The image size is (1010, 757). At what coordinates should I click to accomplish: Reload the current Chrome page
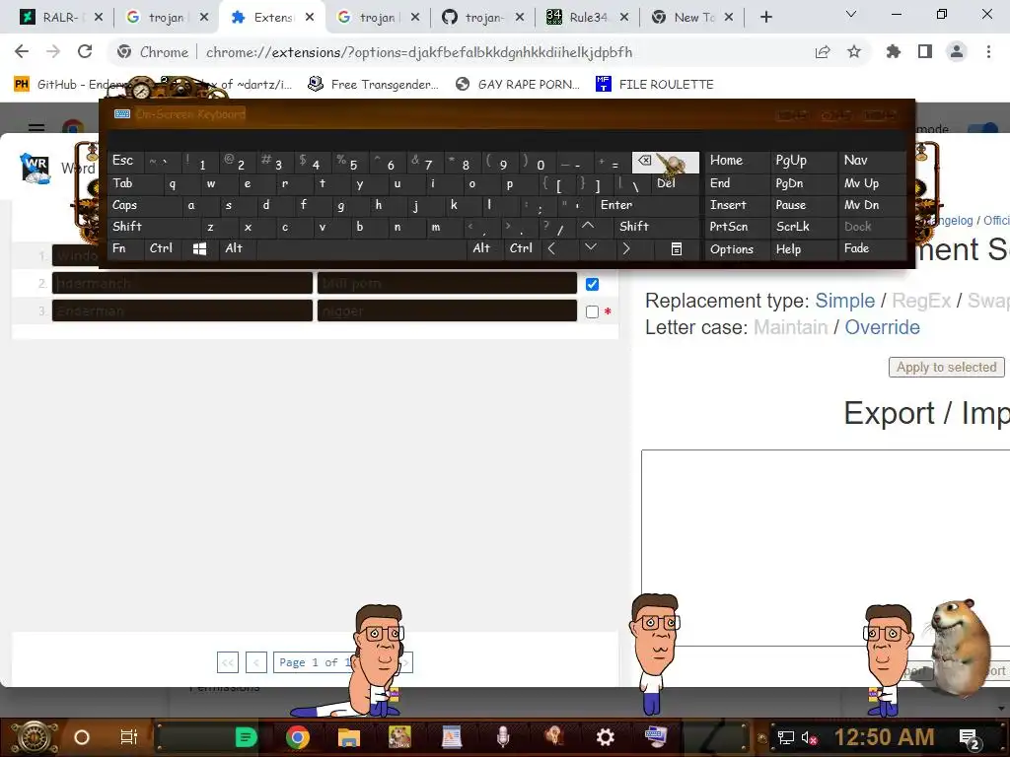pos(85,51)
